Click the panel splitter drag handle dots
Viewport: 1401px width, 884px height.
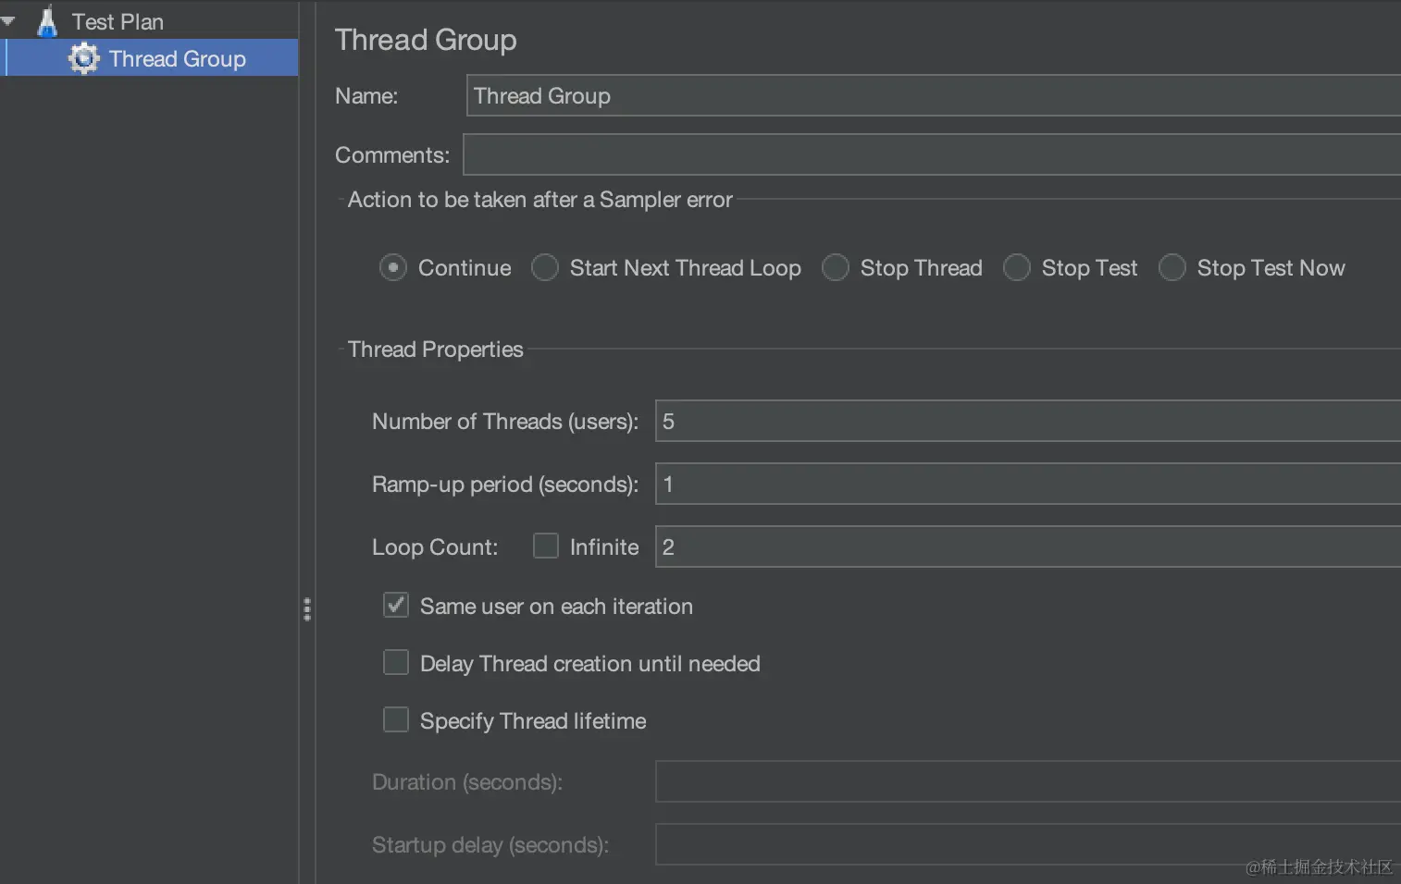pos(307,608)
